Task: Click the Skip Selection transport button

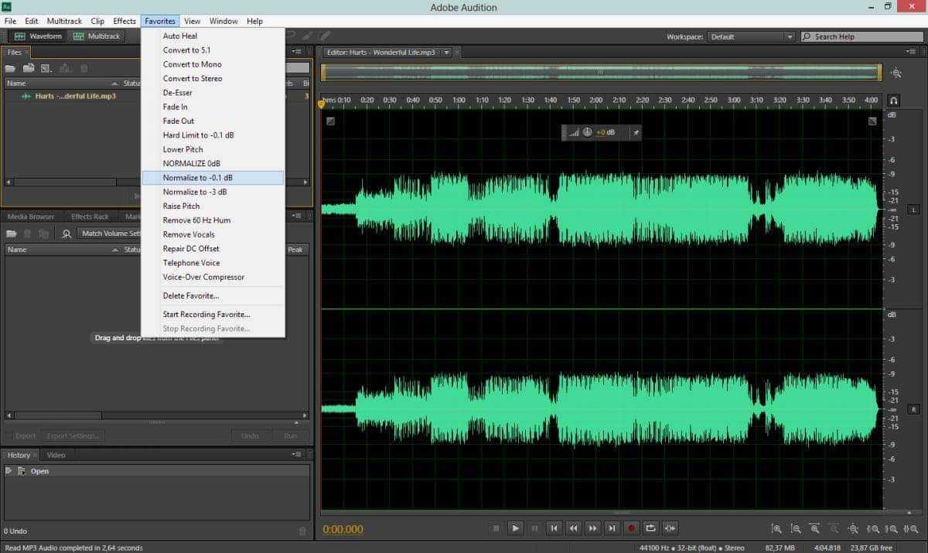Action: coord(670,528)
